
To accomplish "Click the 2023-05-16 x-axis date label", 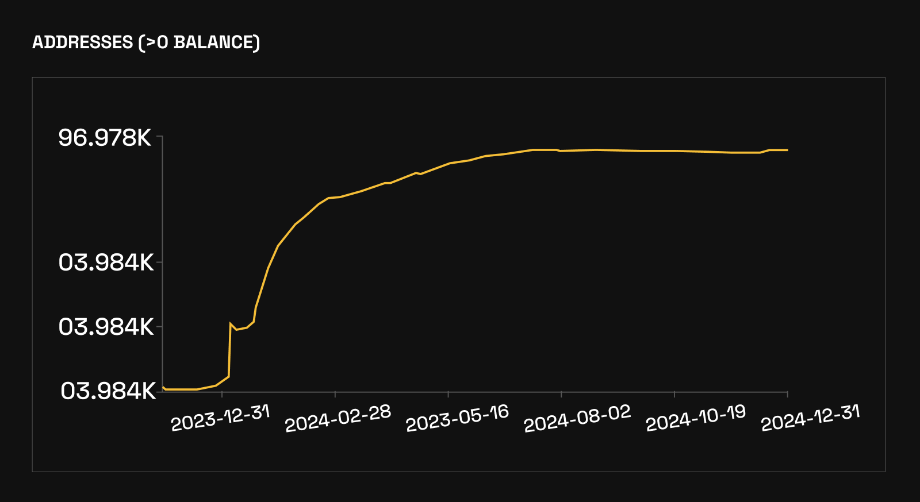I will [x=457, y=418].
